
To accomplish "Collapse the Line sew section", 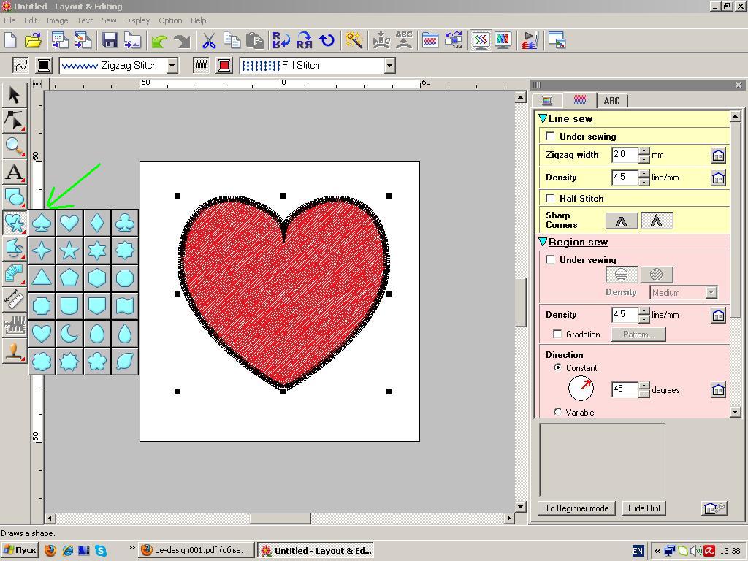I will (543, 118).
